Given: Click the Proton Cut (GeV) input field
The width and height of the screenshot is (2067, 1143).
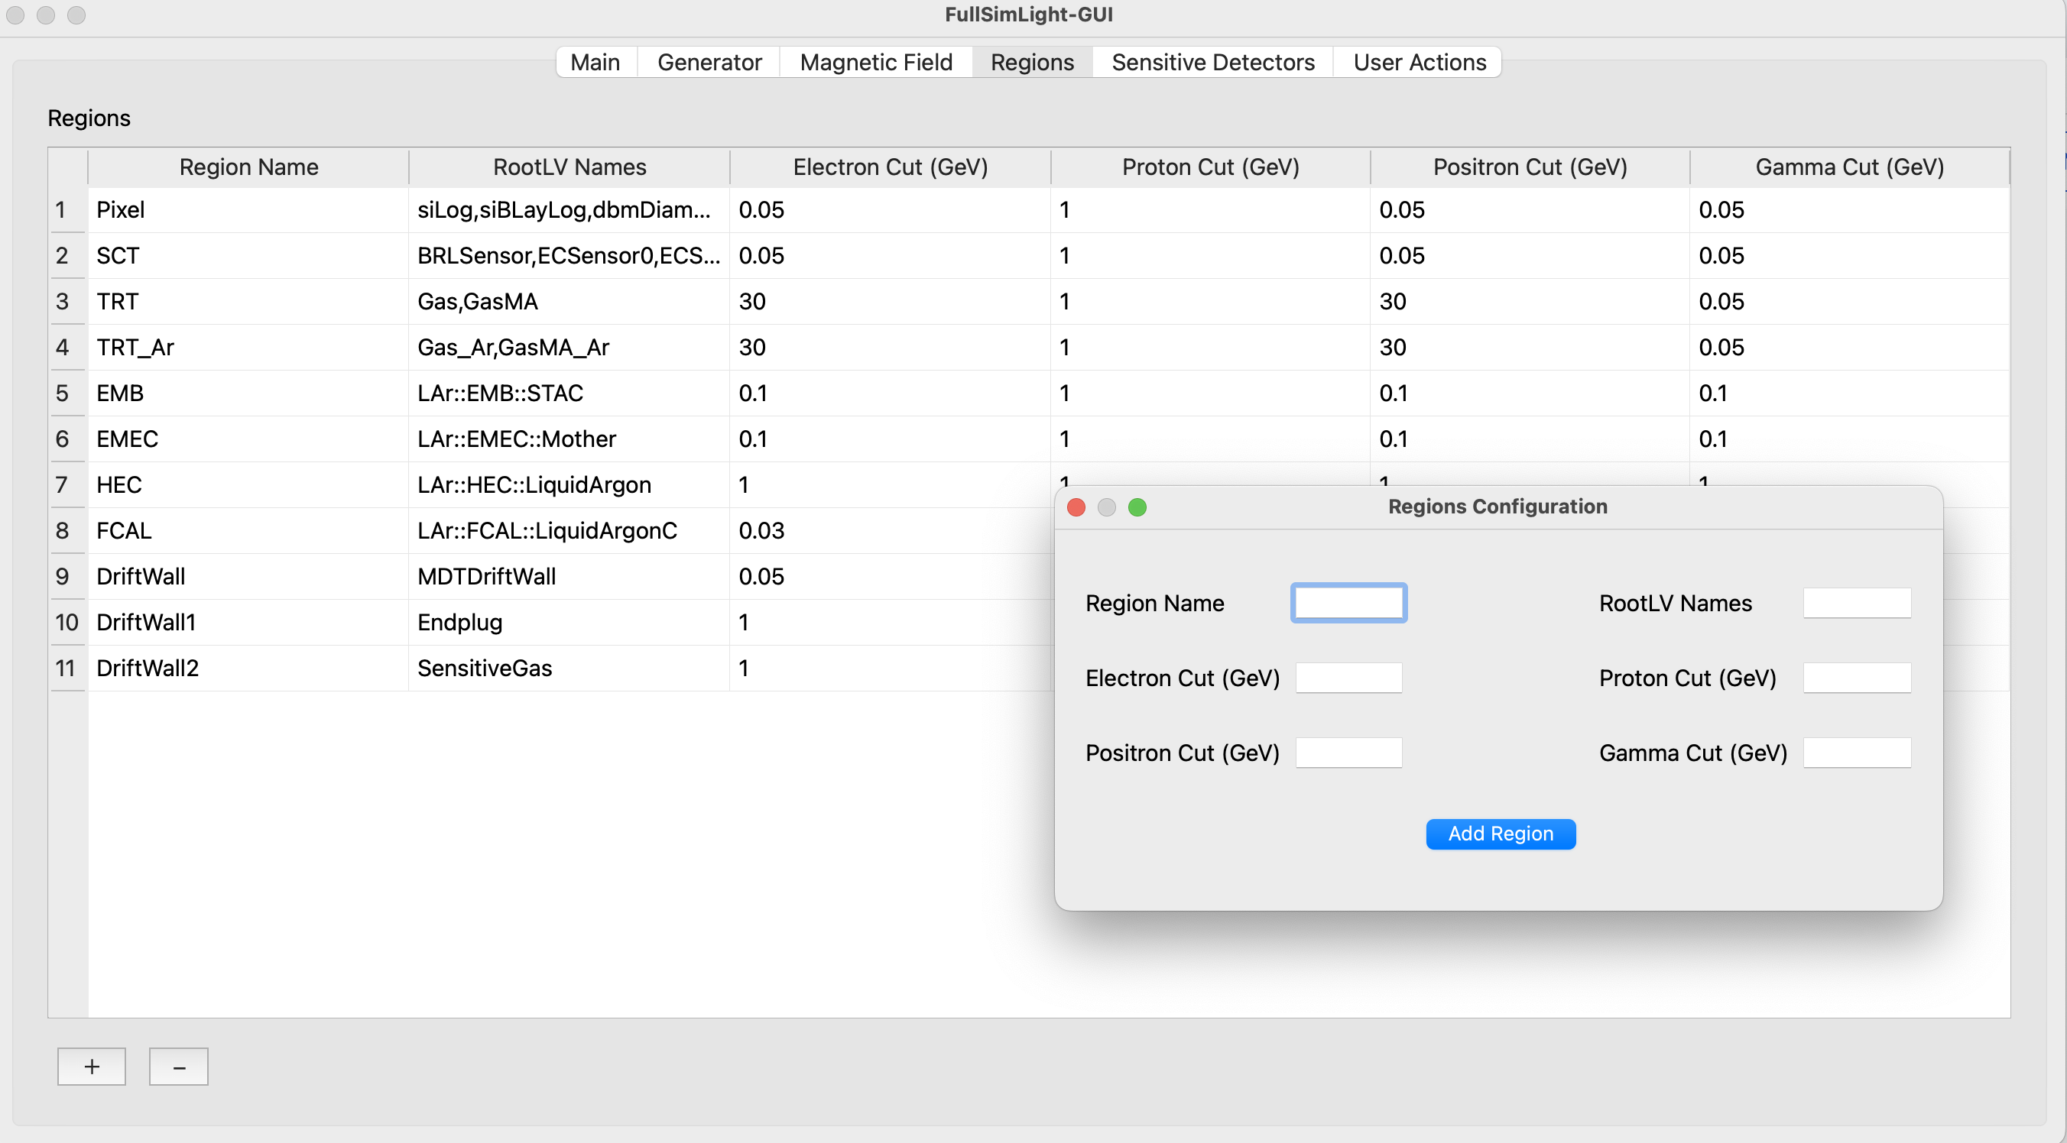Looking at the screenshot, I should point(1857,678).
